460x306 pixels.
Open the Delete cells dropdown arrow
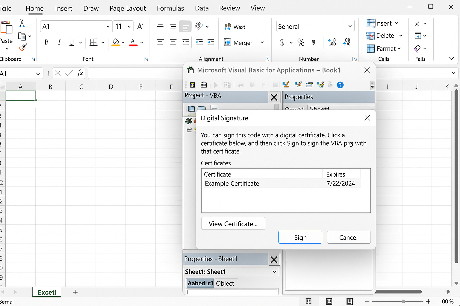coord(401,36)
